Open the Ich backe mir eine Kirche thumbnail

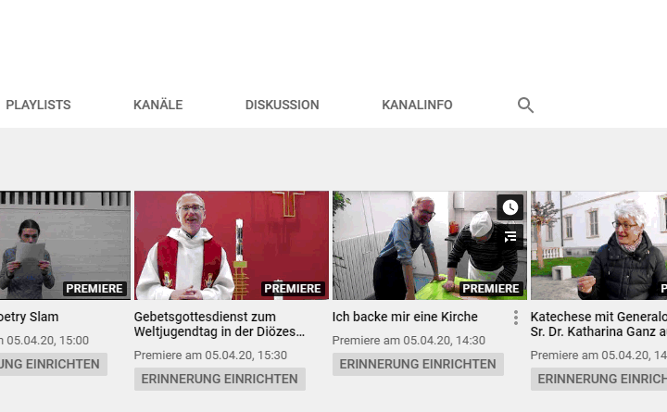click(430, 245)
